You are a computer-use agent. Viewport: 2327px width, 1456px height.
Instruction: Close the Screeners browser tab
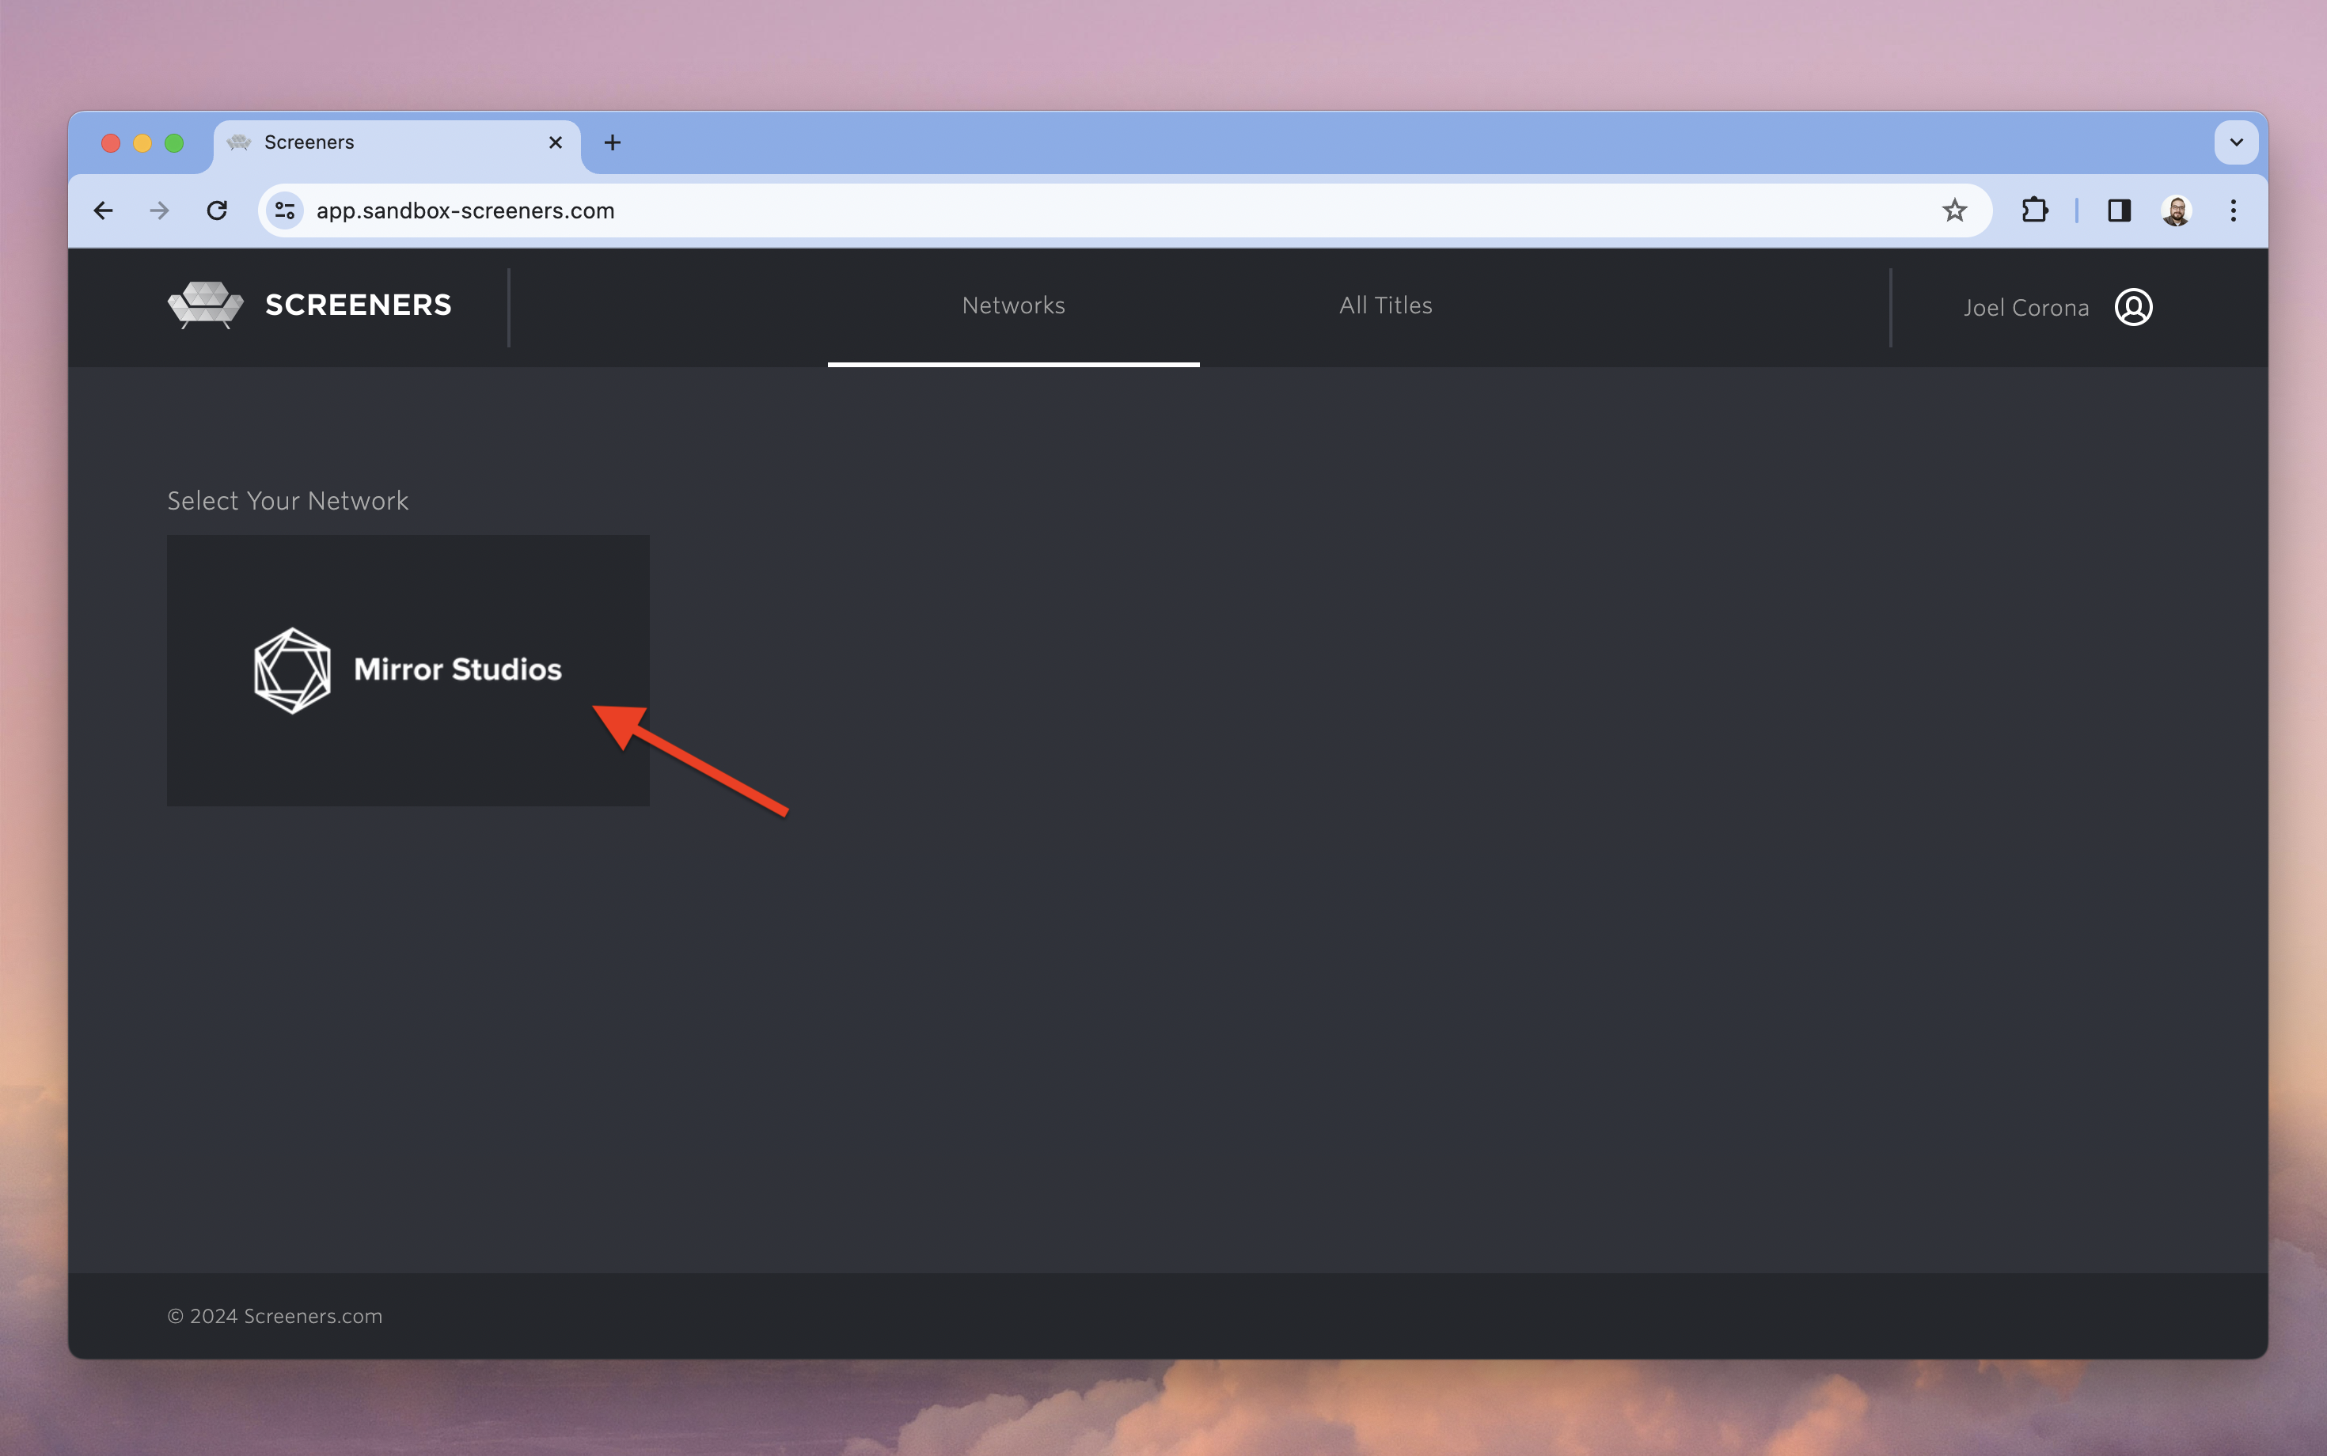click(556, 142)
